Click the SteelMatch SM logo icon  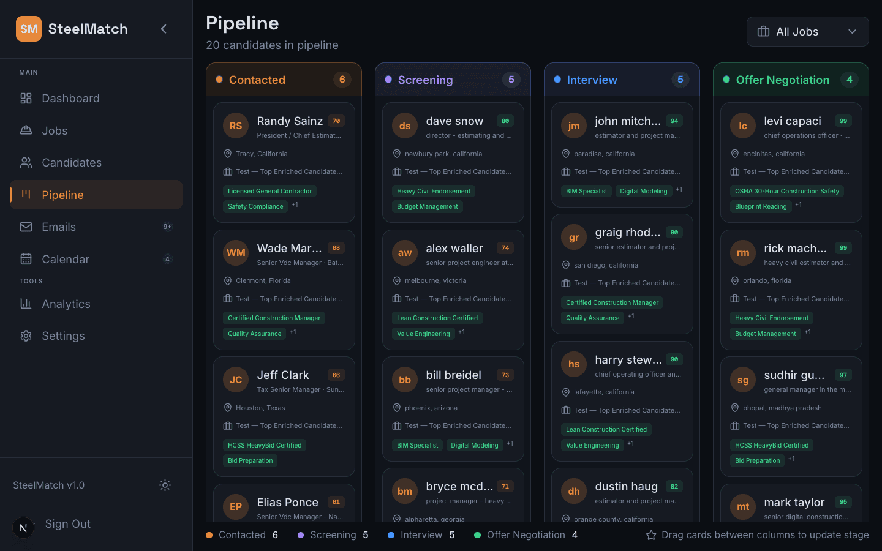click(28, 29)
